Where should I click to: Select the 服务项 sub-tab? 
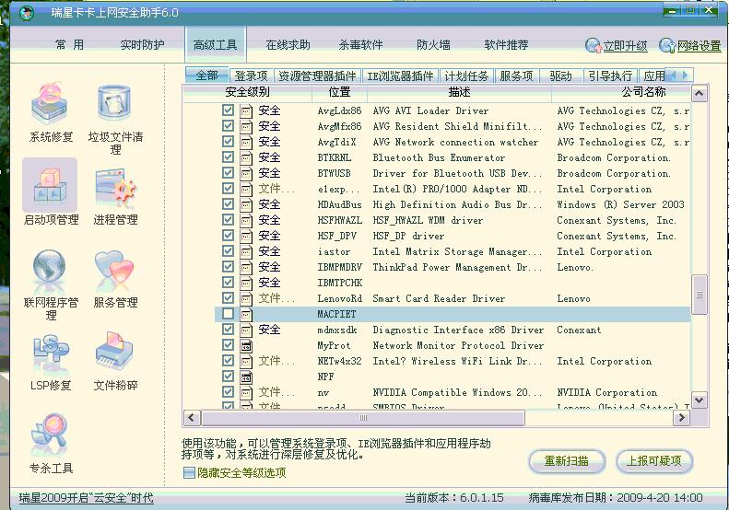516,75
